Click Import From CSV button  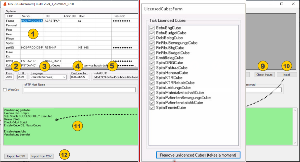[41, 156]
